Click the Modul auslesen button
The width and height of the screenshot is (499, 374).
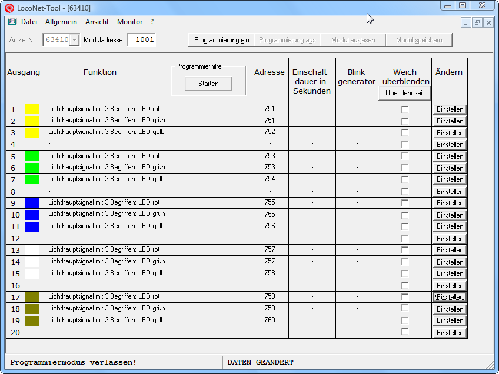(x=353, y=40)
